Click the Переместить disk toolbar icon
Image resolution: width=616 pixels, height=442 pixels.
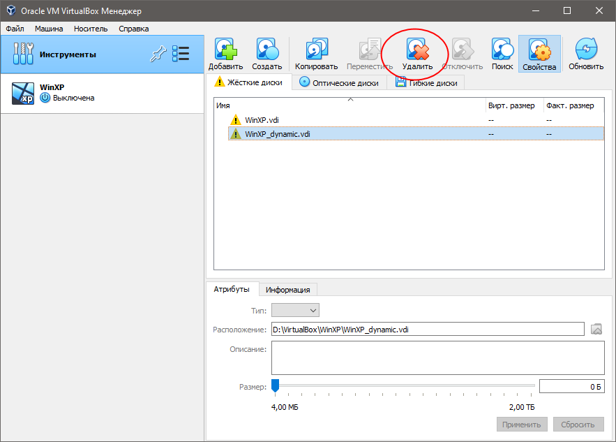pyautogui.click(x=369, y=49)
